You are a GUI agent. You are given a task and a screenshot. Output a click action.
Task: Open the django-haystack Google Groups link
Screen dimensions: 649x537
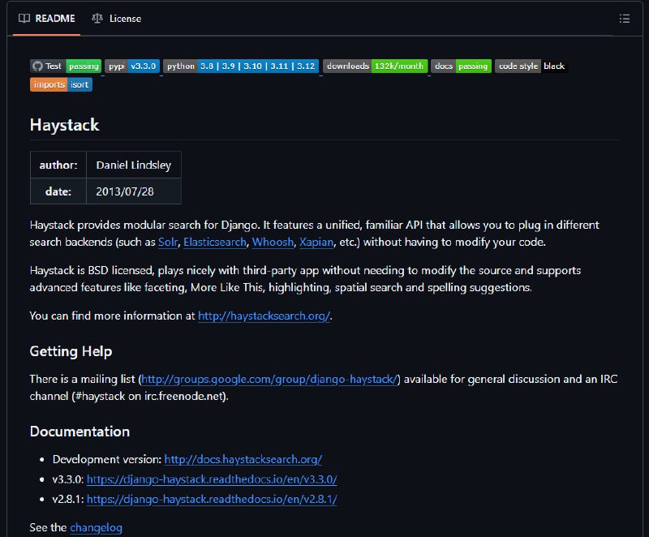[269, 380]
